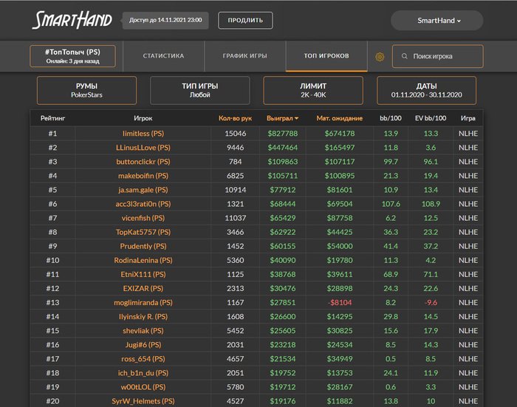Focus the Поиск игрока search field
Image resolution: width=517 pixels, height=407 pixels.
click(x=443, y=56)
